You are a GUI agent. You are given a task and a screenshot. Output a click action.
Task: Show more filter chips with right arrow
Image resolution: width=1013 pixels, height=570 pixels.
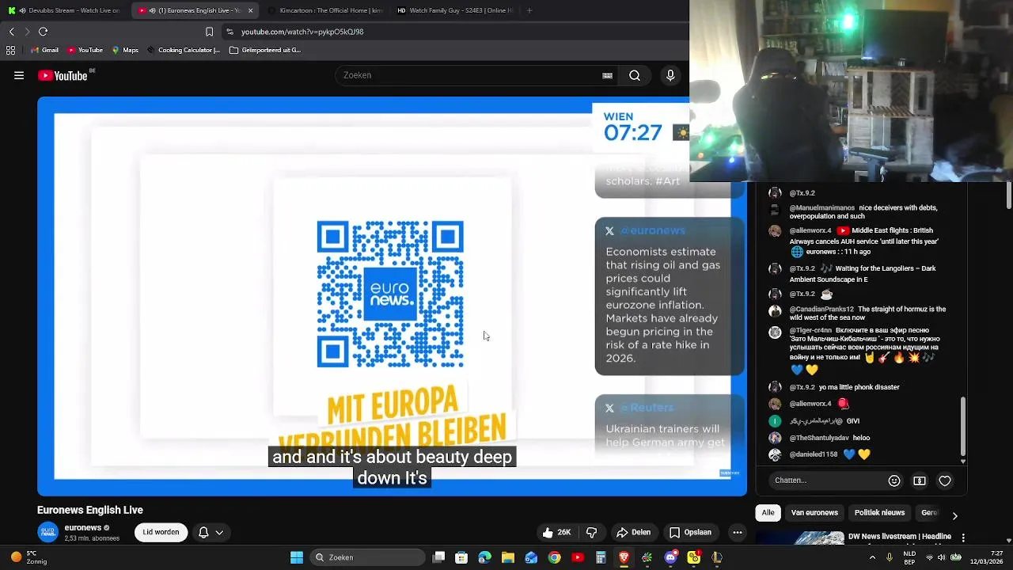(954, 515)
